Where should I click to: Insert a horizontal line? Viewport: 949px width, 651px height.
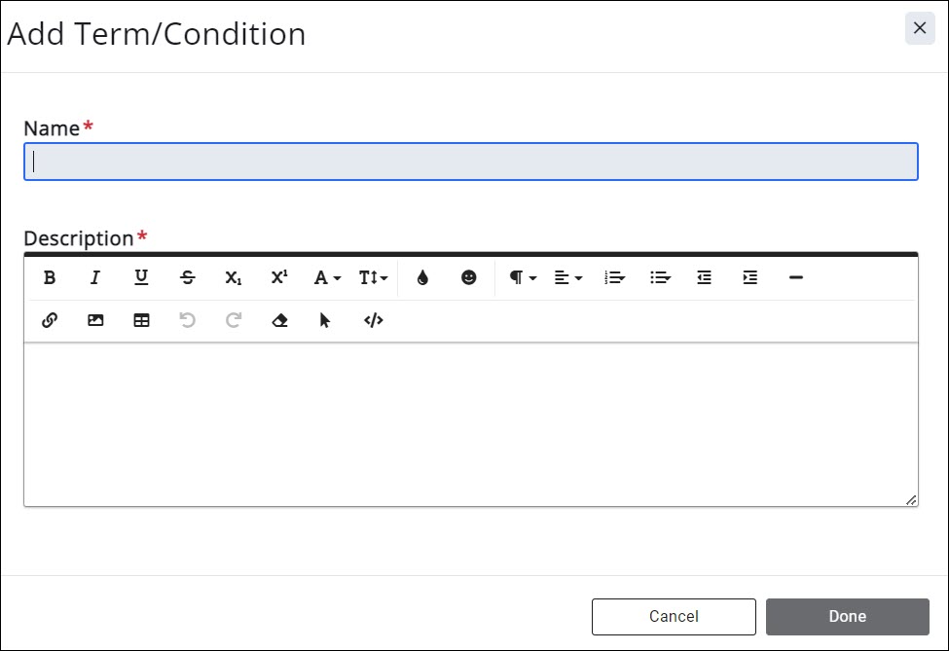(x=795, y=278)
